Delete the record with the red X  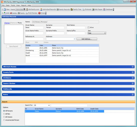[x=11, y=13]
